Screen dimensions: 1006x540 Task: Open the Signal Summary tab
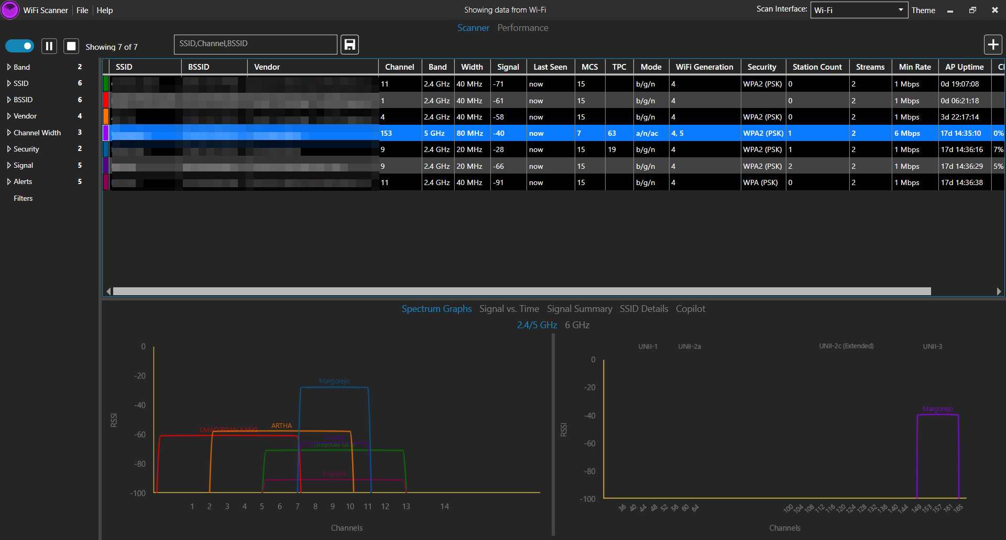pos(579,309)
